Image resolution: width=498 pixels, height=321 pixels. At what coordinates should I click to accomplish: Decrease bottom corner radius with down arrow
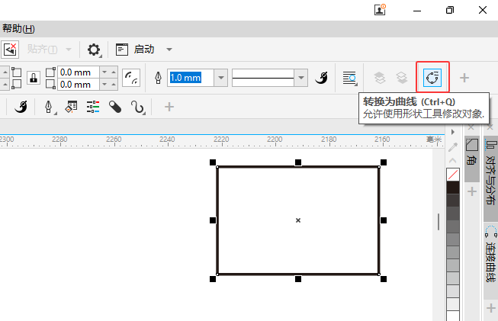click(104, 85)
